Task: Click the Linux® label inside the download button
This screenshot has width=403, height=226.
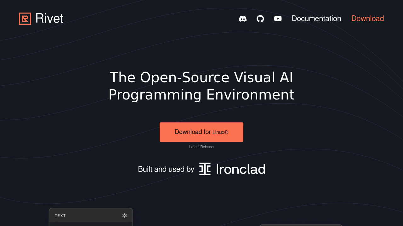Action: coord(220,132)
